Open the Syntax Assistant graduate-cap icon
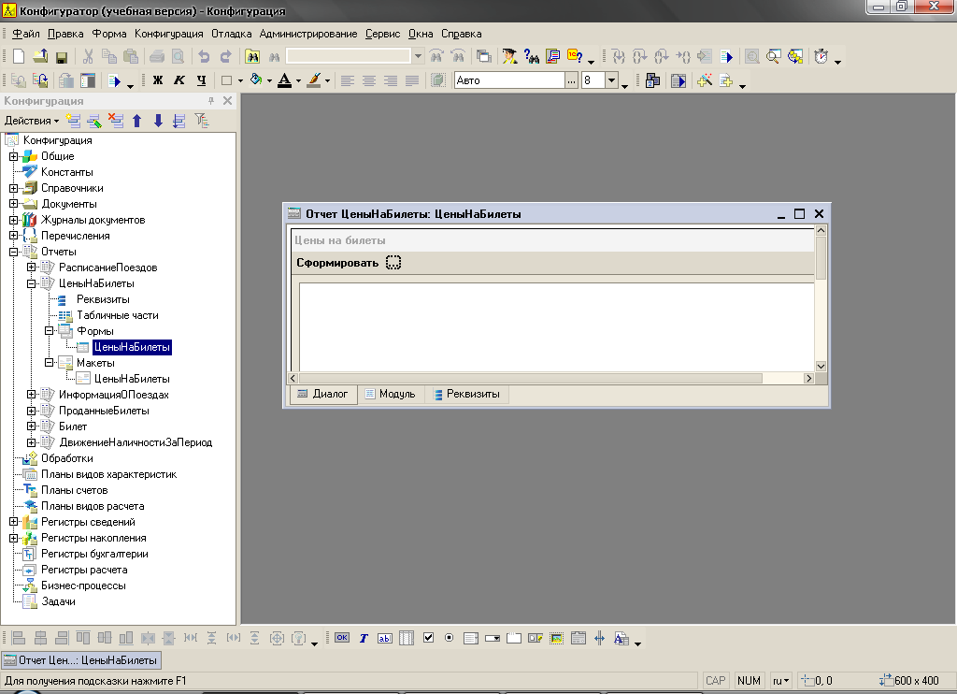 (x=509, y=57)
